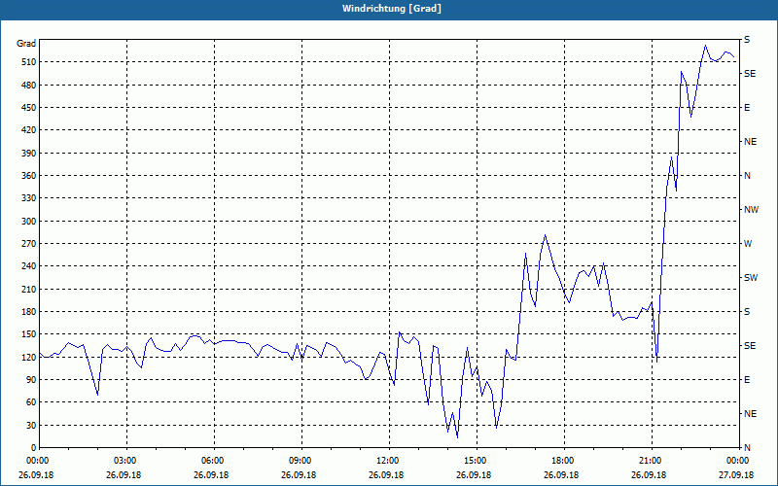Click the 150 y-axis value
This screenshot has width=778, height=486.
(28, 334)
